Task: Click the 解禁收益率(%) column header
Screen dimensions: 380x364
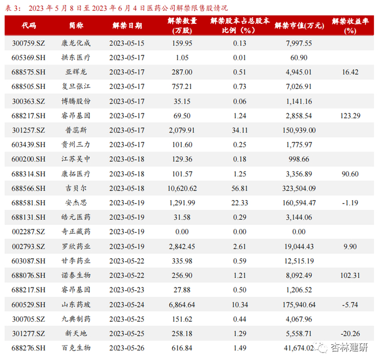Action: click(x=350, y=25)
